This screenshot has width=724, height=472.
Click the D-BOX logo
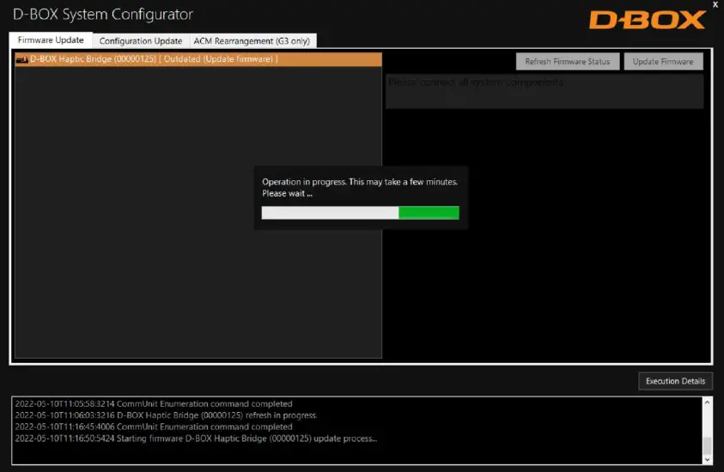point(648,20)
